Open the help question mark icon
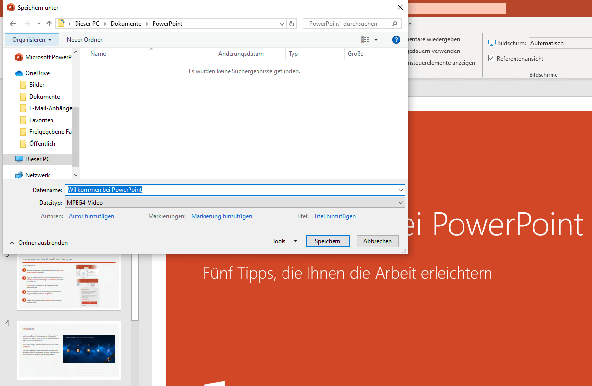This screenshot has width=592, height=386. point(396,40)
